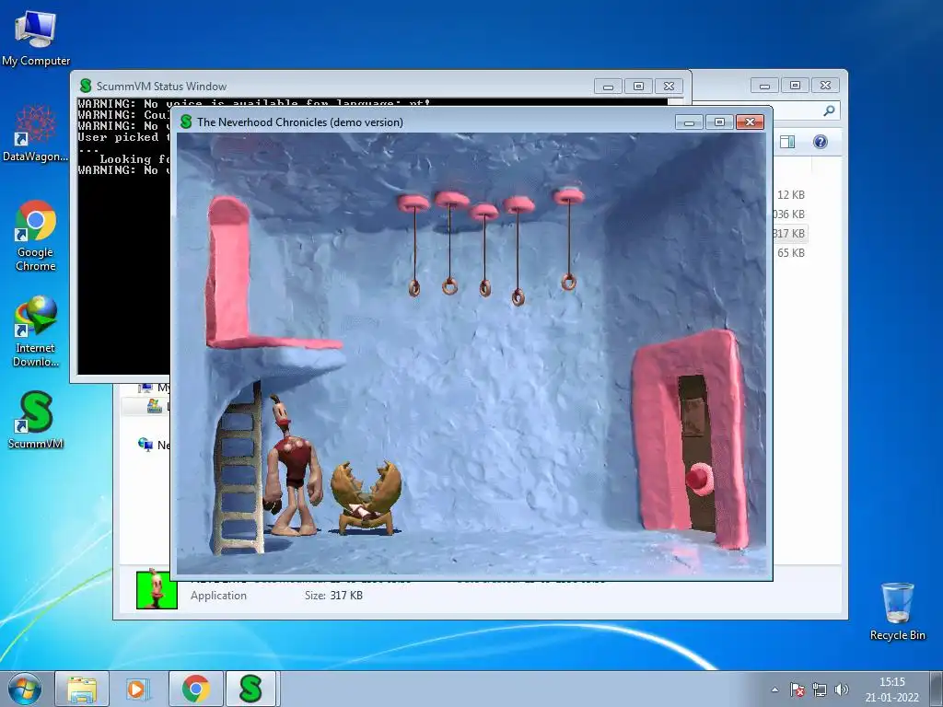This screenshot has height=707, width=943.
Task: Click ScummVM Status Window title icon
Action: 86,86
